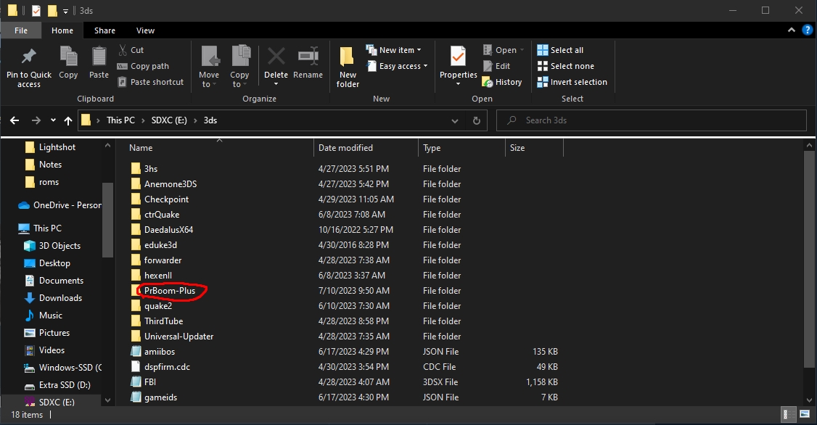Expand the address bar history dropdown
The image size is (817, 425).
pos(455,120)
